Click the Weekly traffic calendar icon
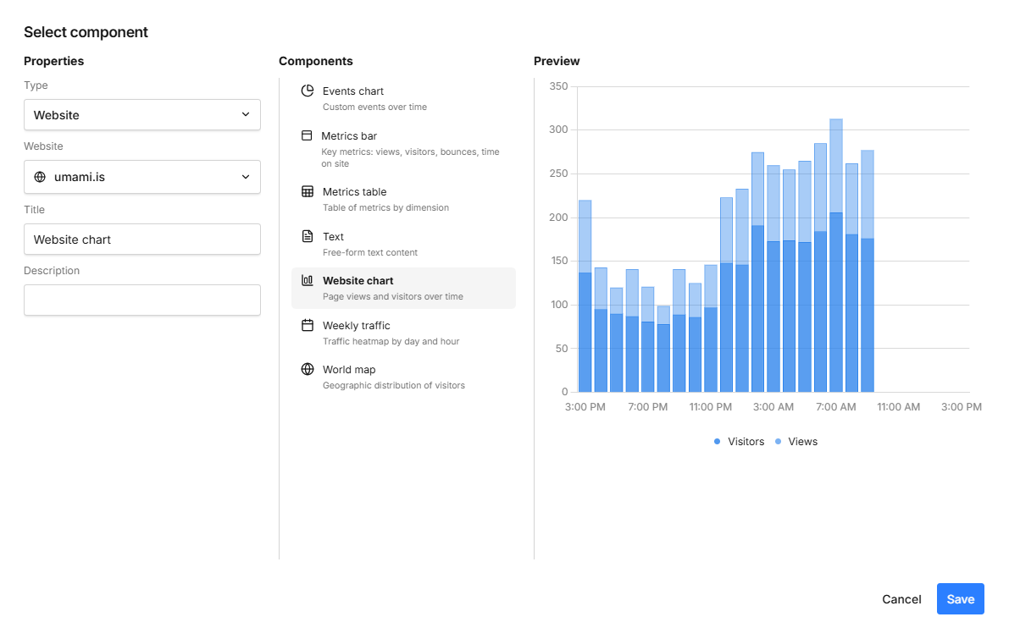The width and height of the screenshot is (1009, 639). point(308,326)
